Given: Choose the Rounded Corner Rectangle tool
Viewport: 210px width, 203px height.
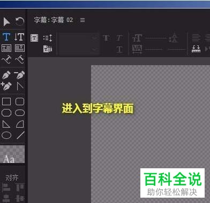Looking at the screenshot, I should [20, 101].
